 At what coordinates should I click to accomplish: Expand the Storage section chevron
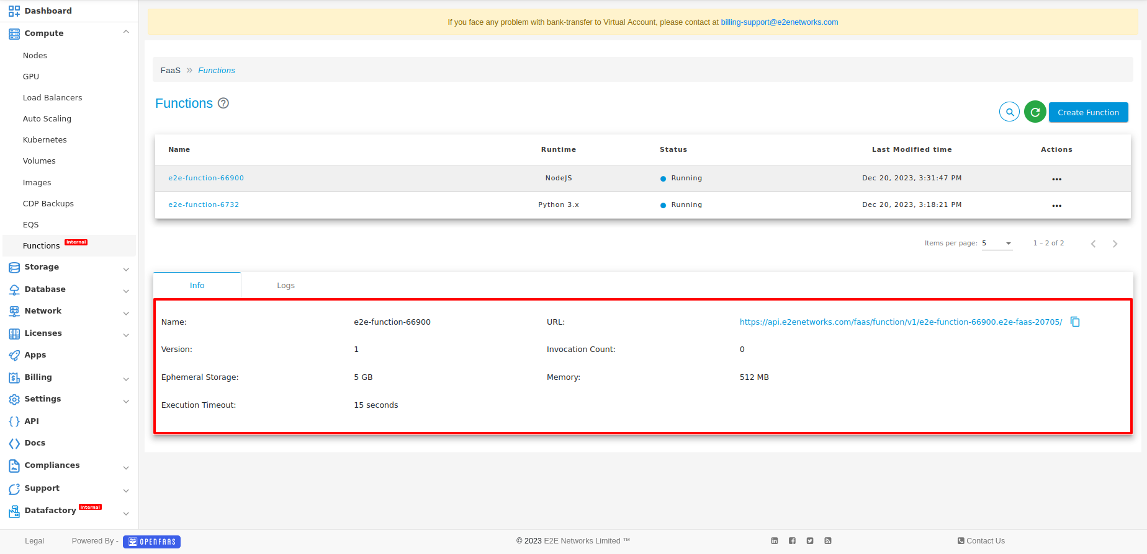[126, 269]
